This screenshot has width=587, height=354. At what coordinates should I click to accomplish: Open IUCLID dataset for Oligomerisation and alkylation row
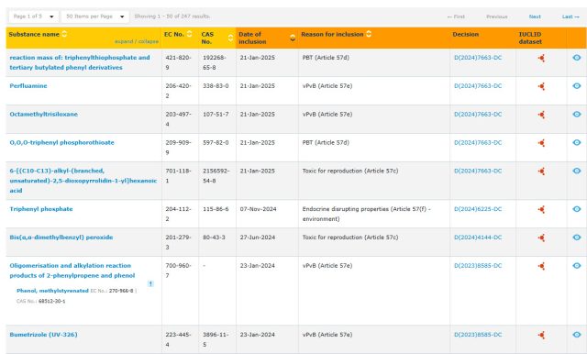(x=541, y=266)
